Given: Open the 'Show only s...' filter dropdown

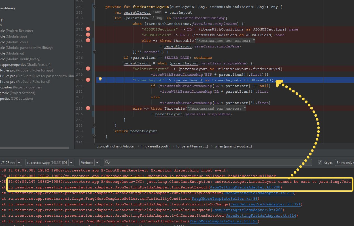Looking at the screenshot, I should (344, 162).
